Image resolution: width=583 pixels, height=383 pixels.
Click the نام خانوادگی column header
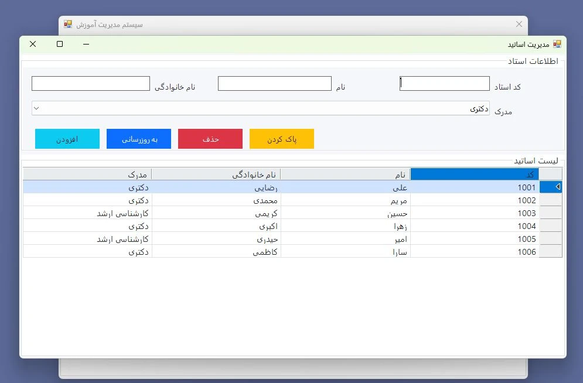click(x=216, y=174)
